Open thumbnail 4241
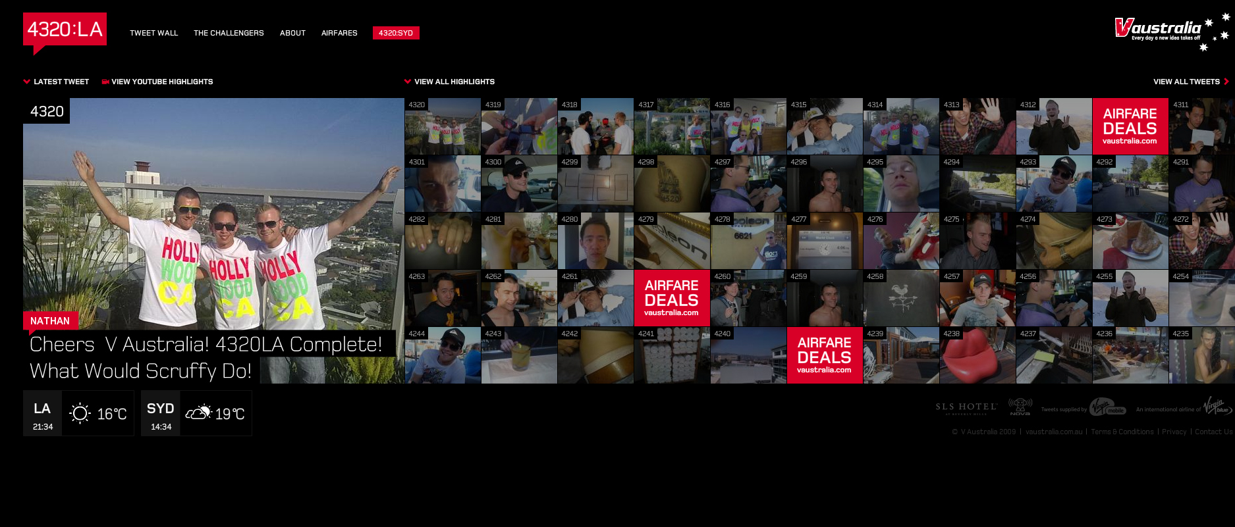The image size is (1235, 527). point(672,355)
